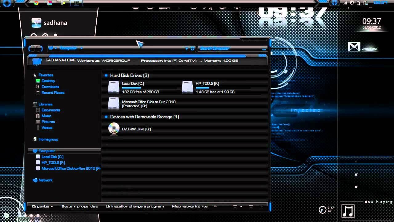Open the Videos library
The height and width of the screenshot is (222, 394).
pyautogui.click(x=47, y=128)
